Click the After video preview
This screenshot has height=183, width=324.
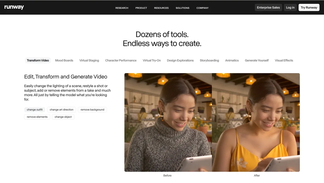[256, 122]
